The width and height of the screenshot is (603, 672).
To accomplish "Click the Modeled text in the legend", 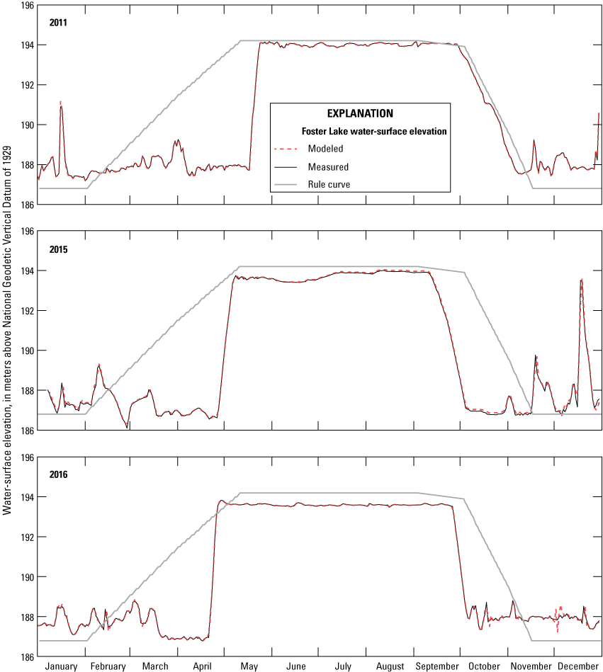I will (325, 149).
